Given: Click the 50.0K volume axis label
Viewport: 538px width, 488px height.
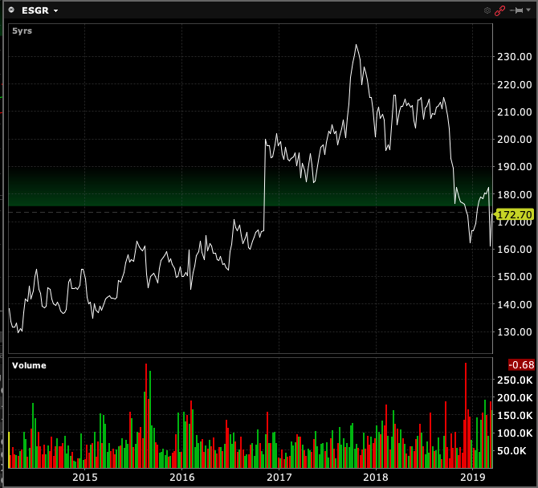Looking at the screenshot, I should 512,450.
